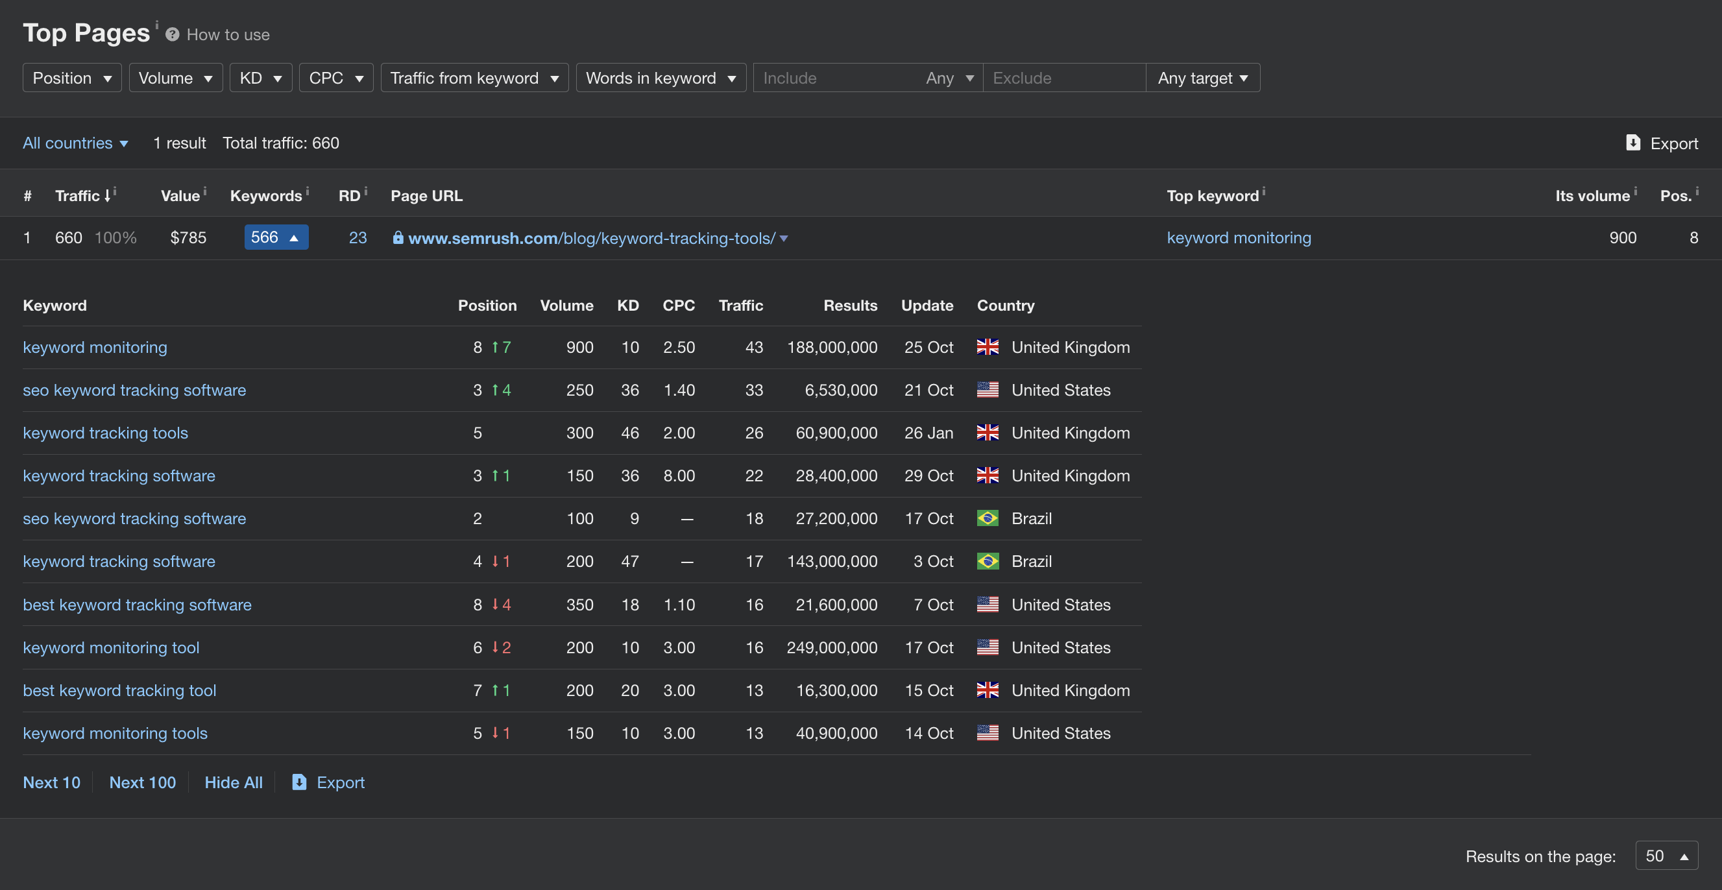Click the US flag in best keyword tracking software row
This screenshot has height=890, width=1722.
pyautogui.click(x=988, y=604)
